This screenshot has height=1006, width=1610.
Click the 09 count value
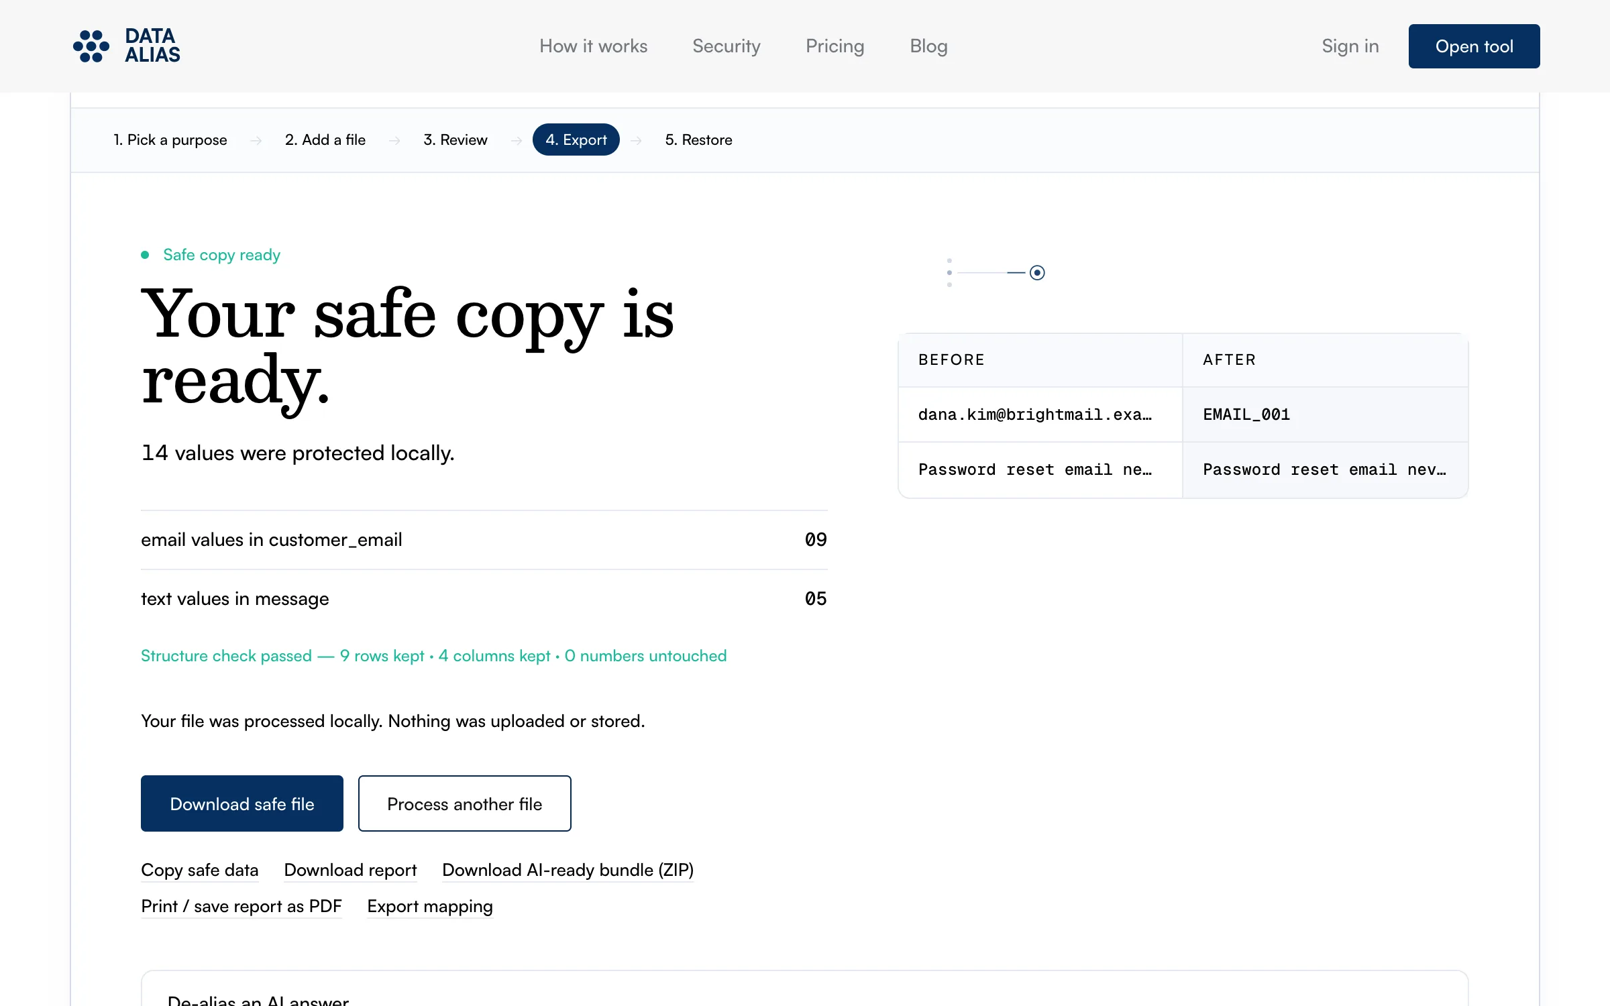816,540
